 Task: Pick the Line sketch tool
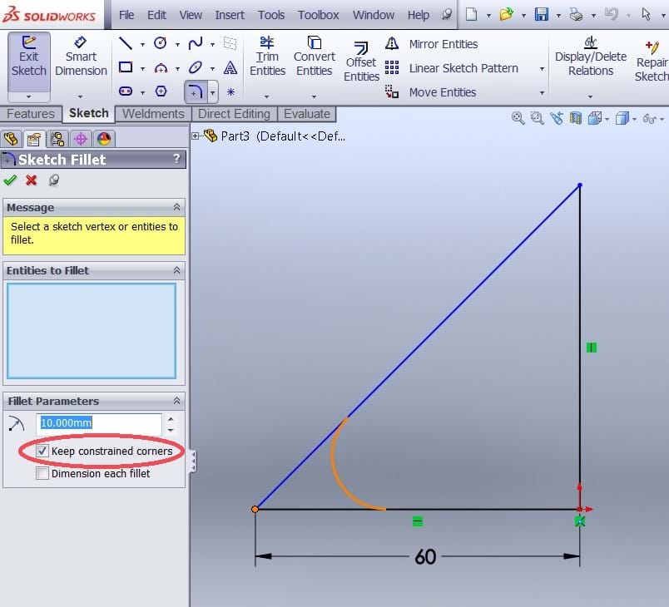coord(126,44)
